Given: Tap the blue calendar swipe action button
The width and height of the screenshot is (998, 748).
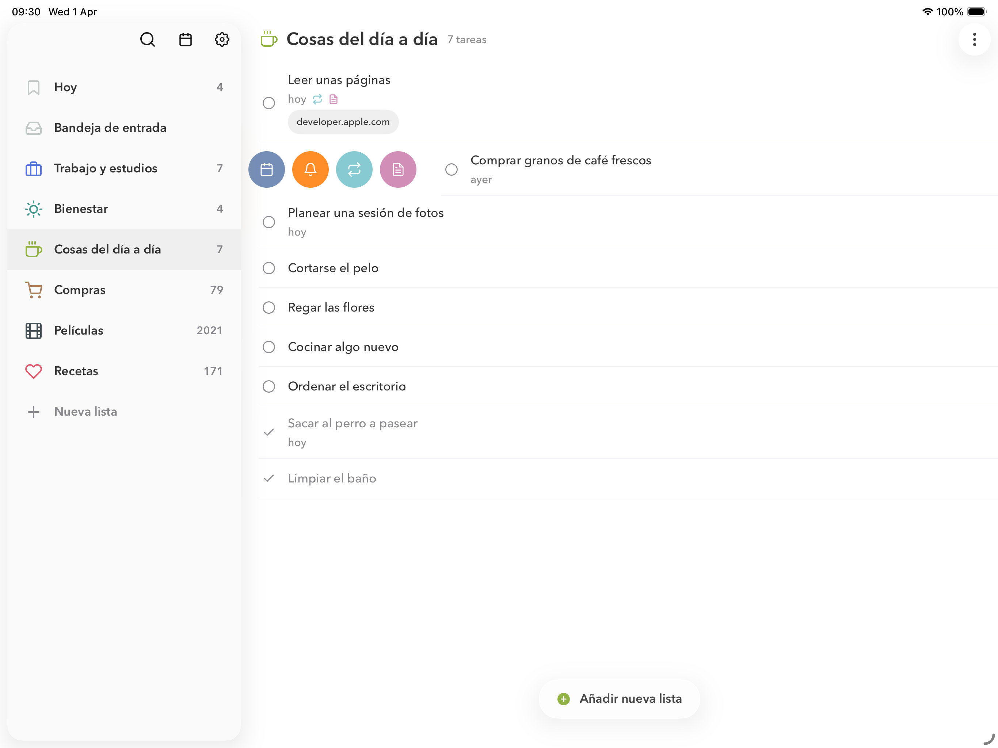Looking at the screenshot, I should [267, 169].
